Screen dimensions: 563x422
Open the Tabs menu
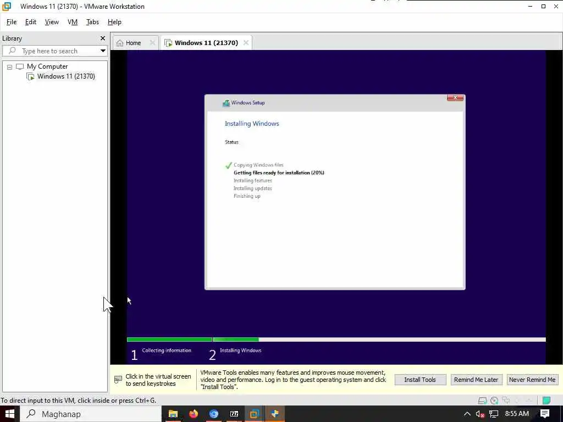[92, 22]
